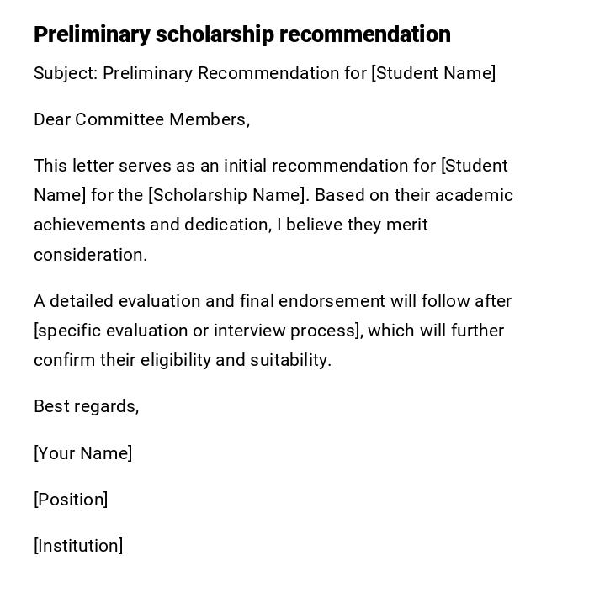Click the '[Your Name]' placeholder
The height and width of the screenshot is (598, 589).
coord(82,453)
